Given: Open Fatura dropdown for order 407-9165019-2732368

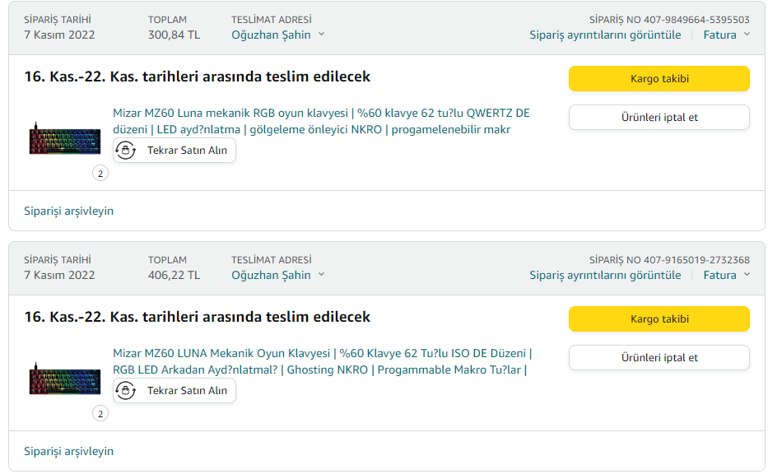Looking at the screenshot, I should [726, 275].
